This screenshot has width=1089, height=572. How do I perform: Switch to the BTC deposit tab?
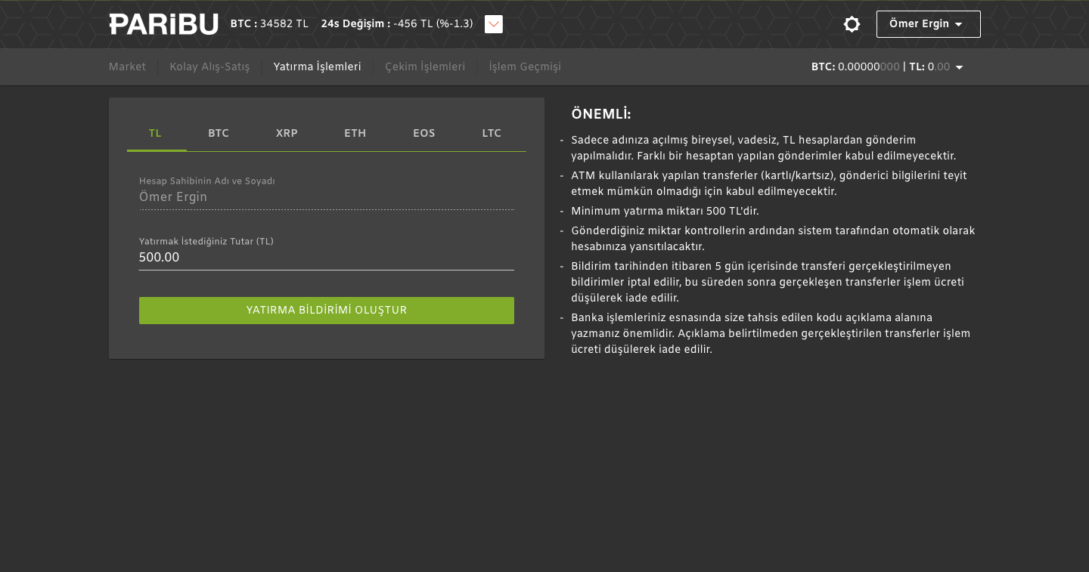tap(219, 134)
